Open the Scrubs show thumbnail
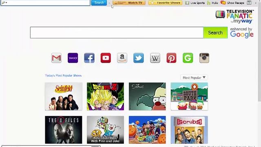Viewport: 261px width, 147px height. [x=189, y=130]
